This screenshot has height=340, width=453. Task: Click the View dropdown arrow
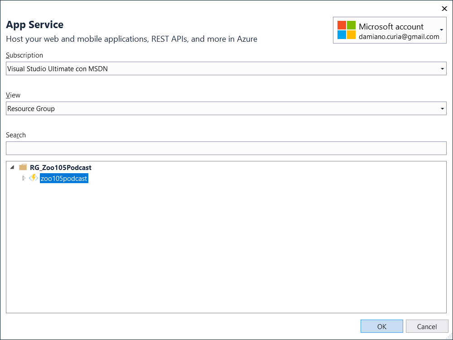[x=442, y=109]
